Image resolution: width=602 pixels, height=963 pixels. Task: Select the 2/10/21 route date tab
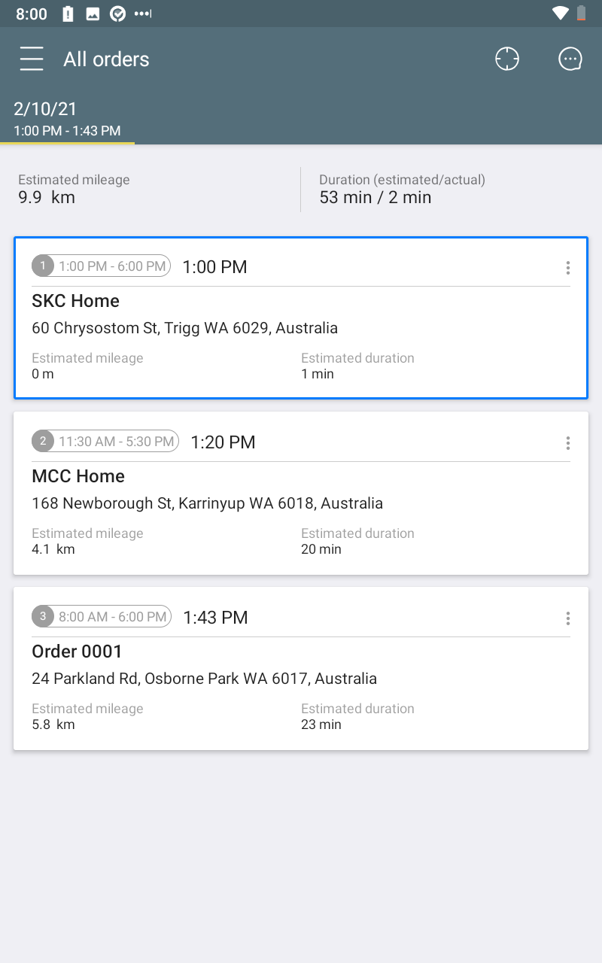tap(68, 119)
